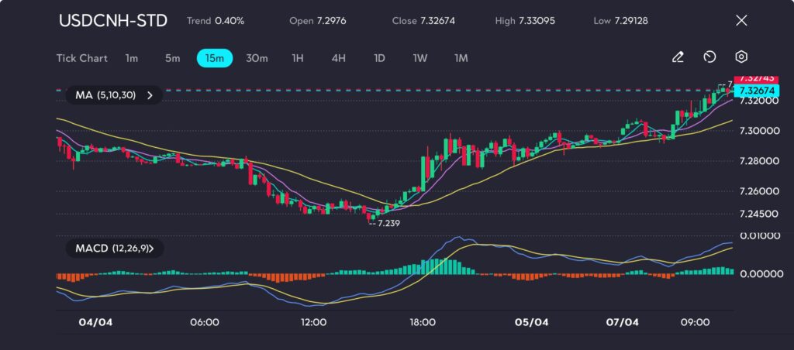Image resolution: width=794 pixels, height=350 pixels.
Task: Click the USDCNH-STD symbol title
Action: click(113, 21)
